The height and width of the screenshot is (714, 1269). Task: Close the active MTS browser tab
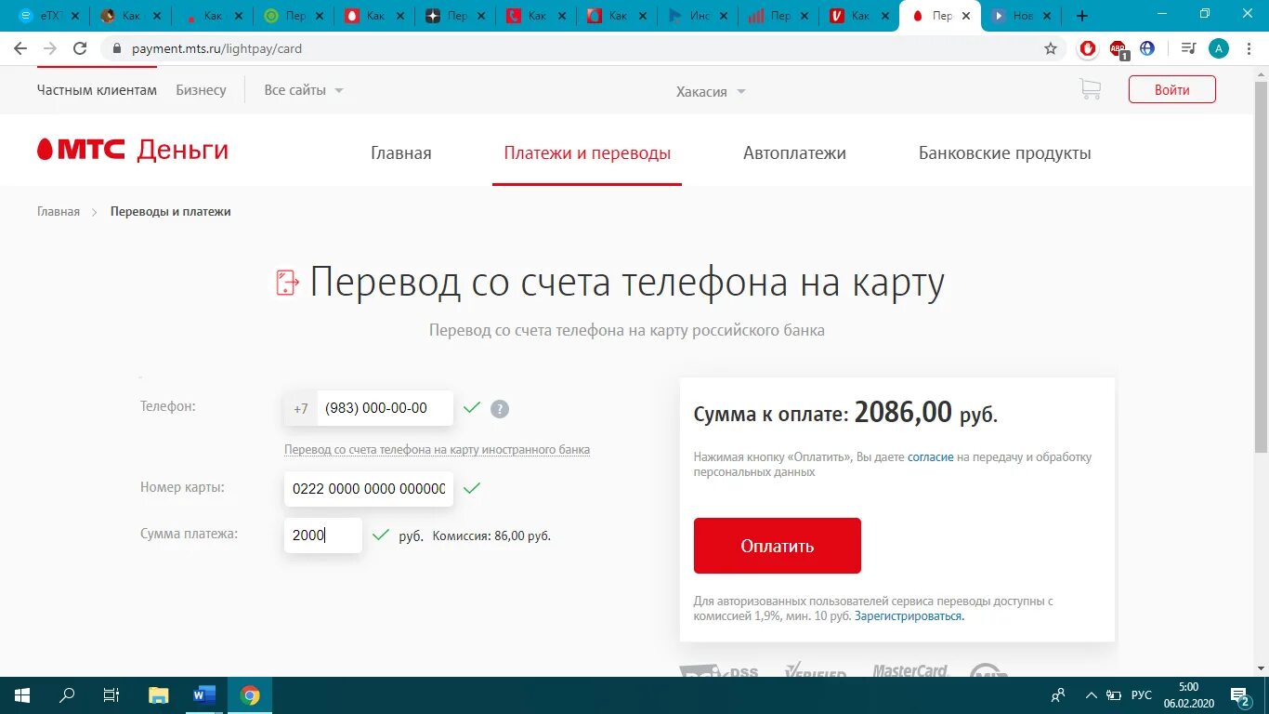tap(966, 16)
